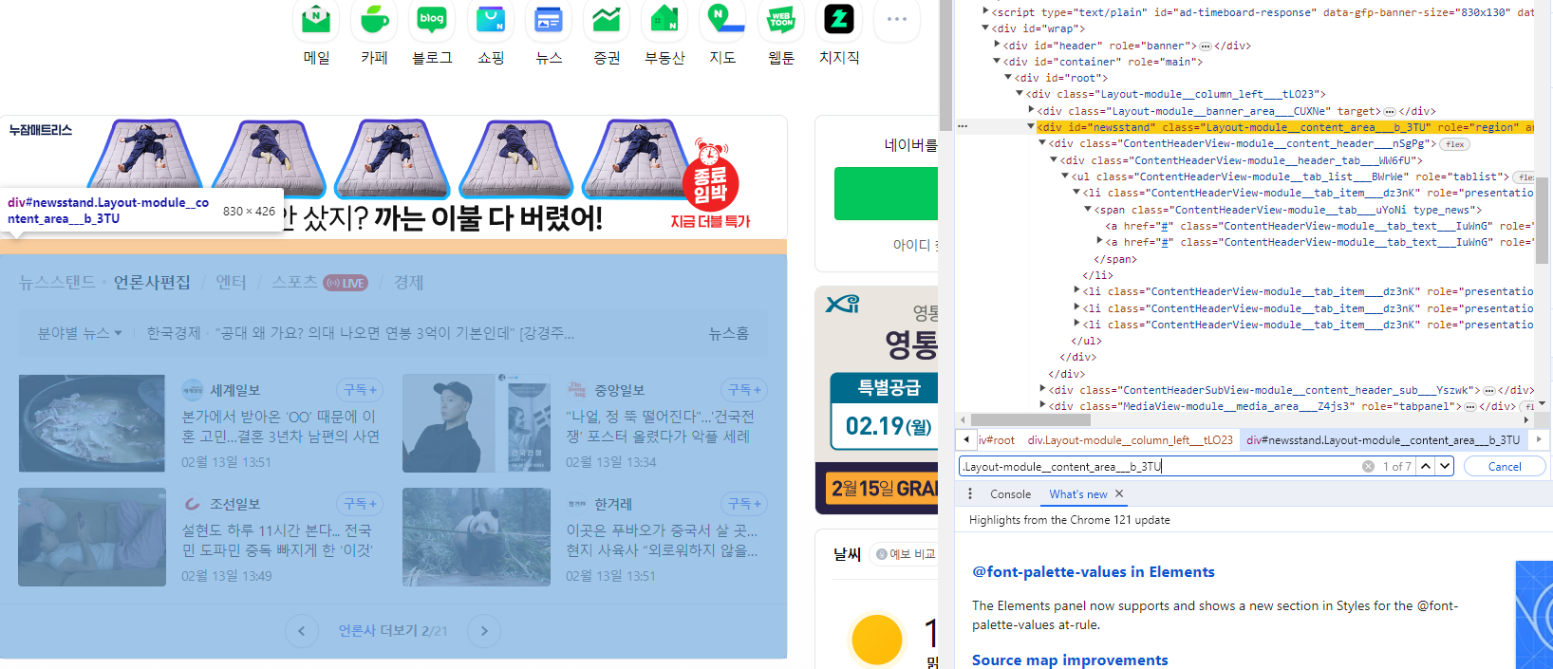Expand the script ad-timeboard-response node
Screen dimensions: 1553x669
coord(985,11)
